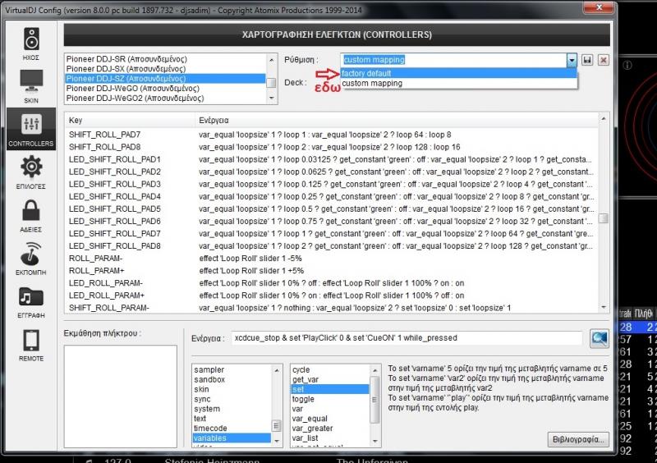Image resolution: width=657 pixels, height=463 pixels.
Task: Select LED_SHIFT_ROLL_PAD1 row
Action: (x=331, y=159)
